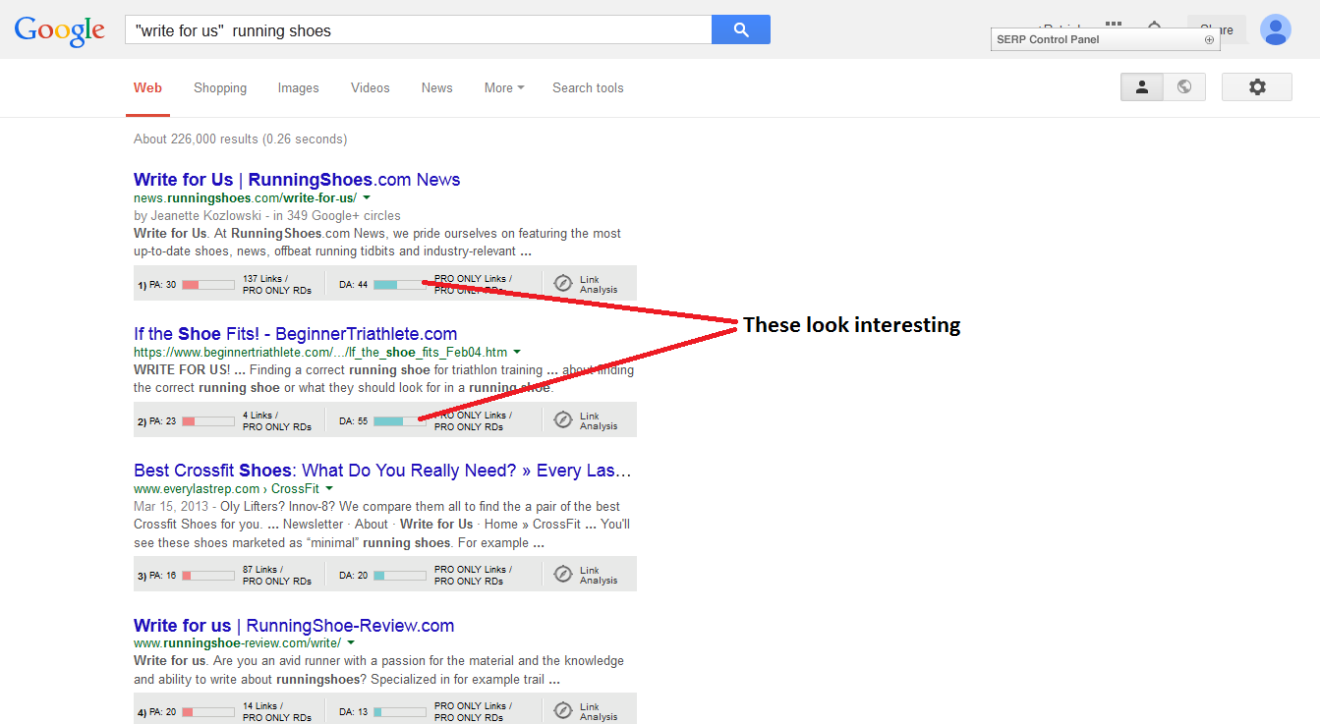Click 'About 226,000 results' stats text
Viewport: 1320px width, 724px height.
tap(241, 139)
